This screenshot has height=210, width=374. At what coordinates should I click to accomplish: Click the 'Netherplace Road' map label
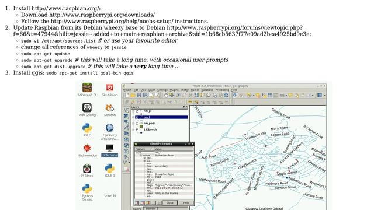(212, 181)
